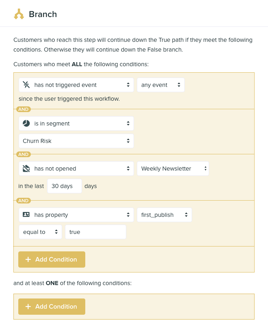The width and height of the screenshot is (268, 333).
Task: Click the Branch icon in header
Action: coord(19,15)
